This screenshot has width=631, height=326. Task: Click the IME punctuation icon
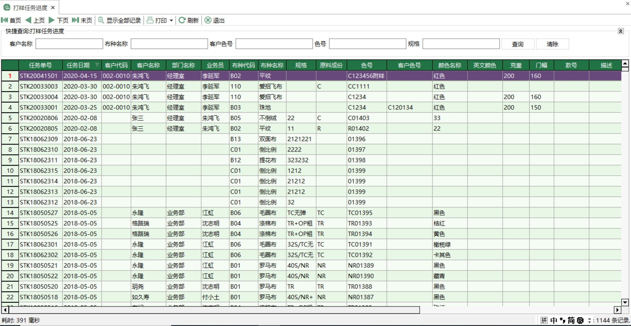coord(562,320)
